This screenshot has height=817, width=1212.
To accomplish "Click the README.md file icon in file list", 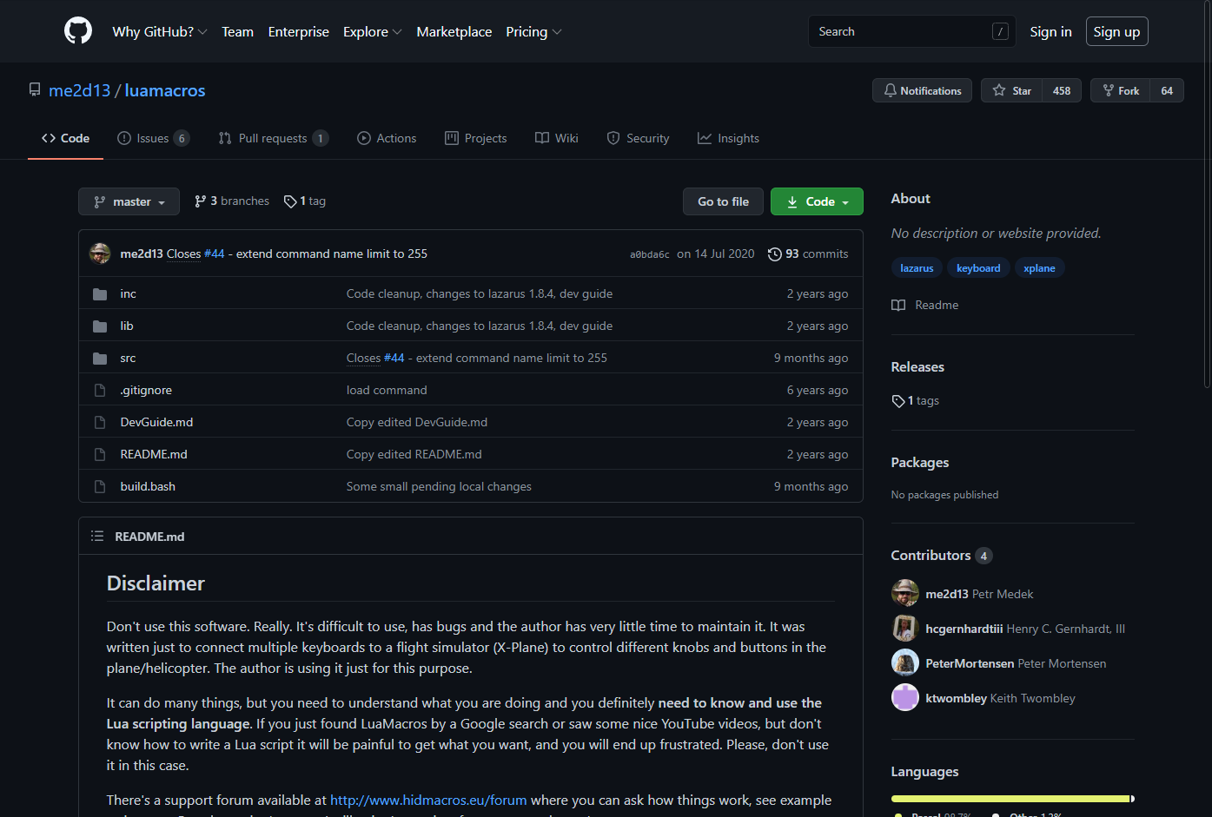I will pos(100,455).
